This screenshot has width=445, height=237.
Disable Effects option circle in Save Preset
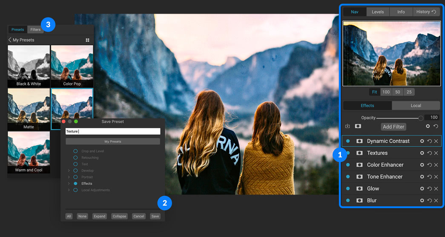(75, 184)
